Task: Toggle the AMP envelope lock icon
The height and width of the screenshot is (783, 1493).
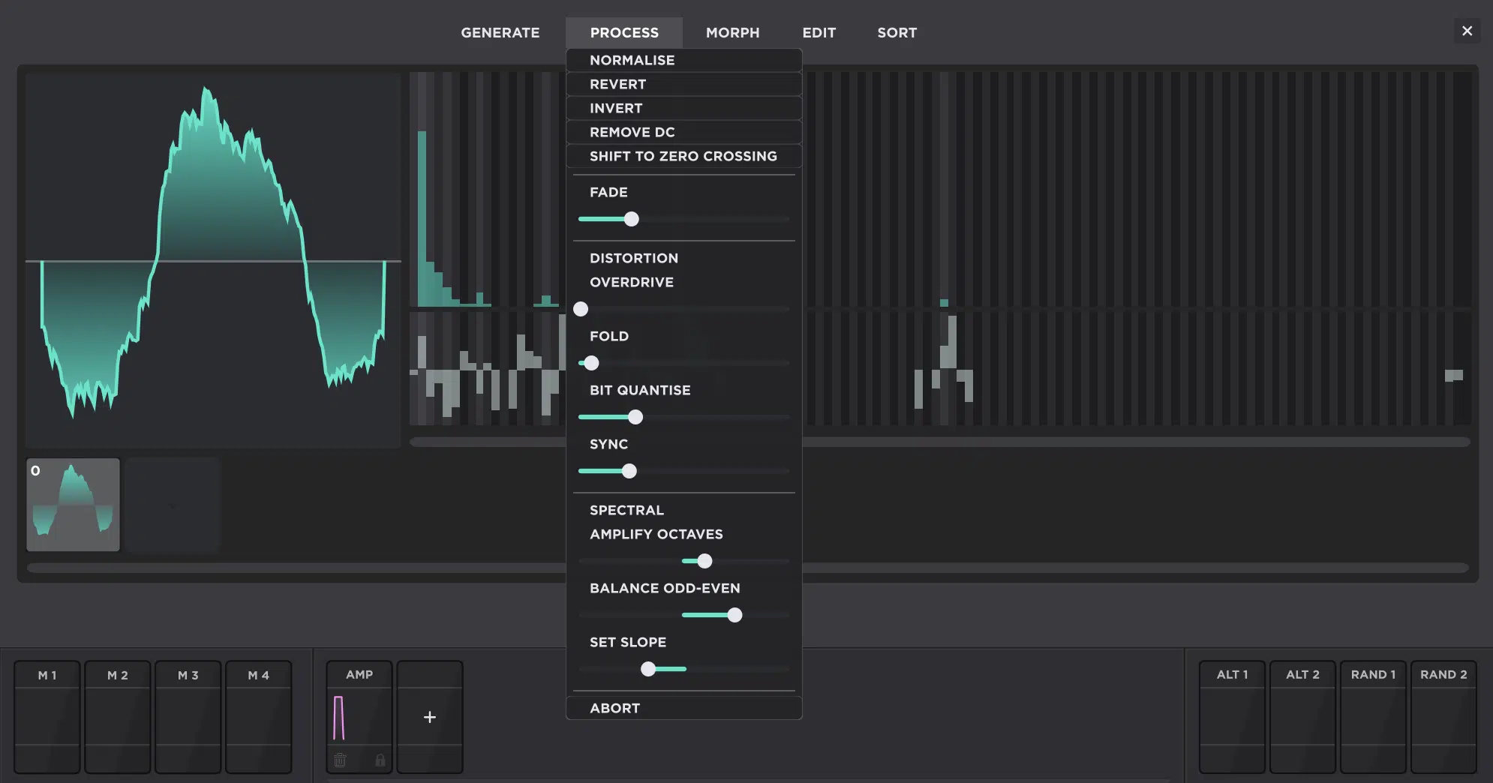Action: (x=380, y=760)
